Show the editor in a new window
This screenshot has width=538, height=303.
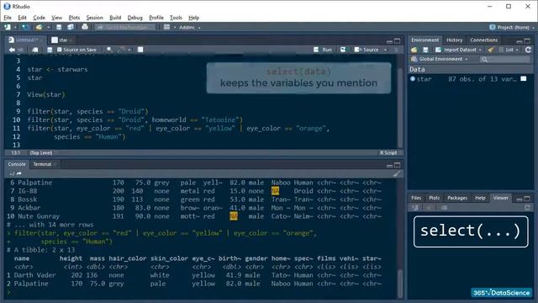coord(35,50)
